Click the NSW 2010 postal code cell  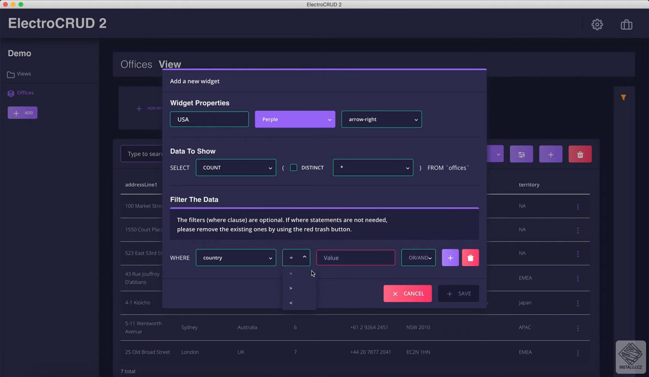[x=418, y=327]
